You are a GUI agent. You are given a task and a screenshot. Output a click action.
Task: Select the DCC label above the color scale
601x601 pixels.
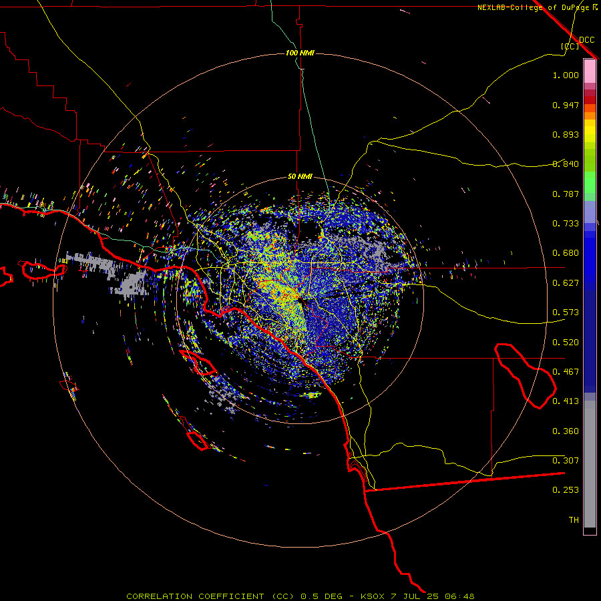(x=587, y=40)
